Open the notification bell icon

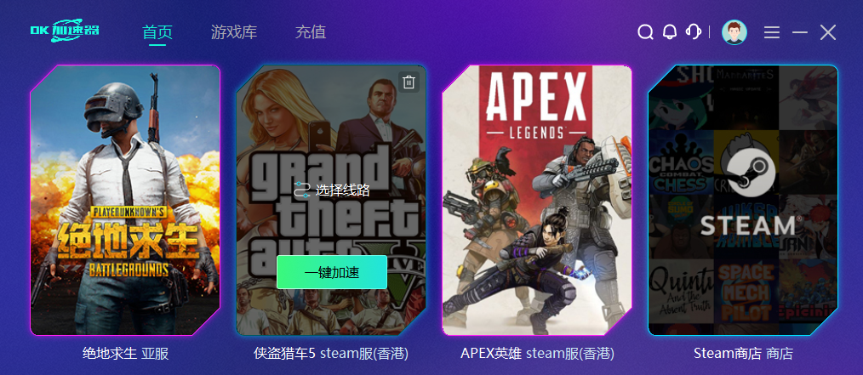pyautogui.click(x=669, y=32)
